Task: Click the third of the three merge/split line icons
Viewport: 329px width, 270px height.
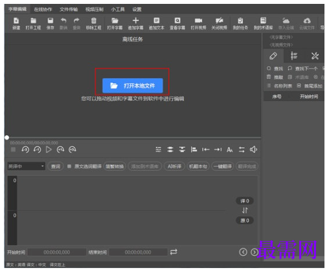Action: click(182, 150)
